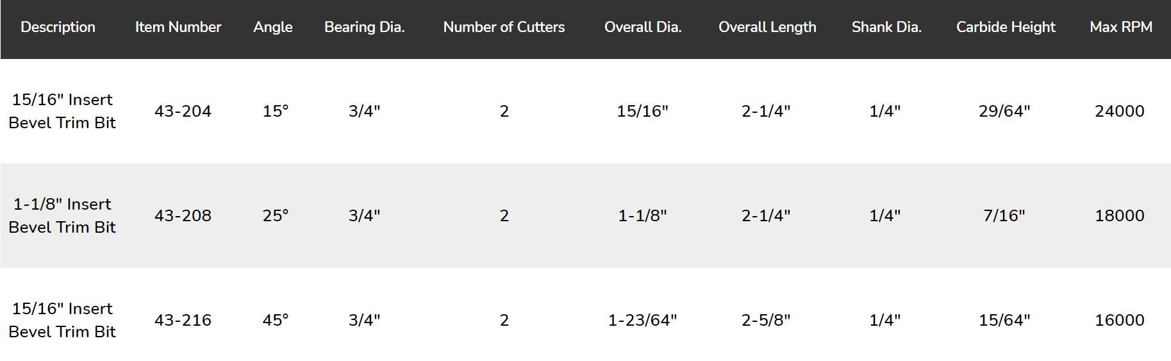Click the 1-23/64" overall diameter cell
The height and width of the screenshot is (361, 1171).
642,320
